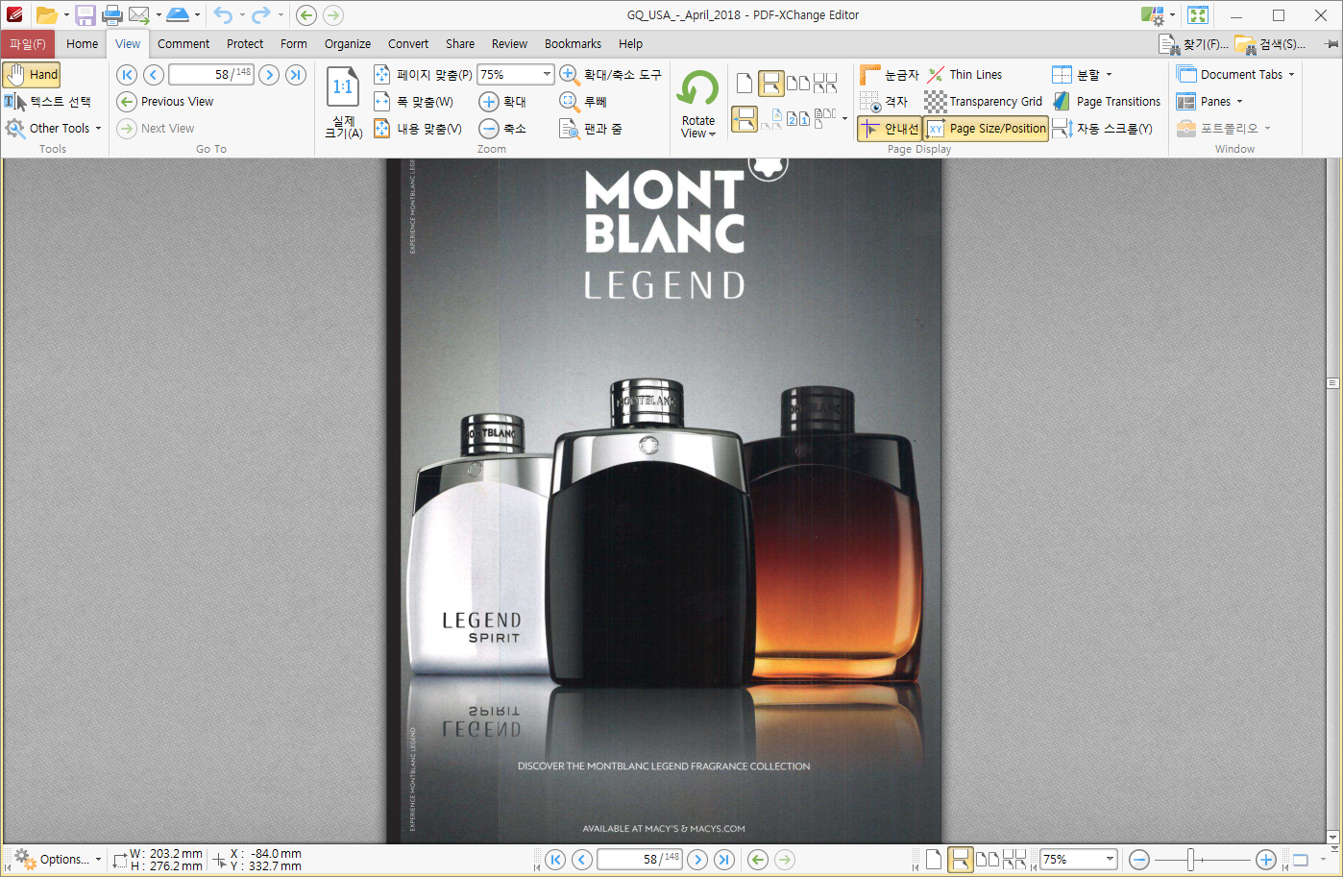The image size is (1343, 877).
Task: Send document by email icon
Action: click(139, 14)
